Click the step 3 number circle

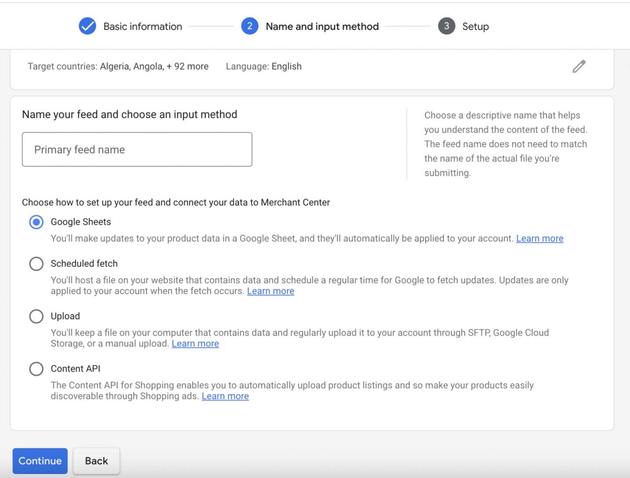point(446,26)
